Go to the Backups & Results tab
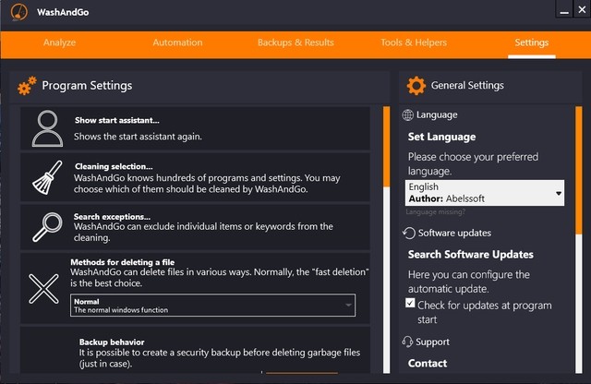 point(295,42)
